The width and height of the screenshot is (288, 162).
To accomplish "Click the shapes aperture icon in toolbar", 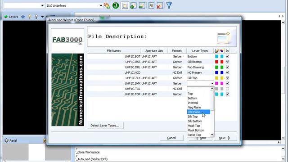I will (x=107, y=5).
